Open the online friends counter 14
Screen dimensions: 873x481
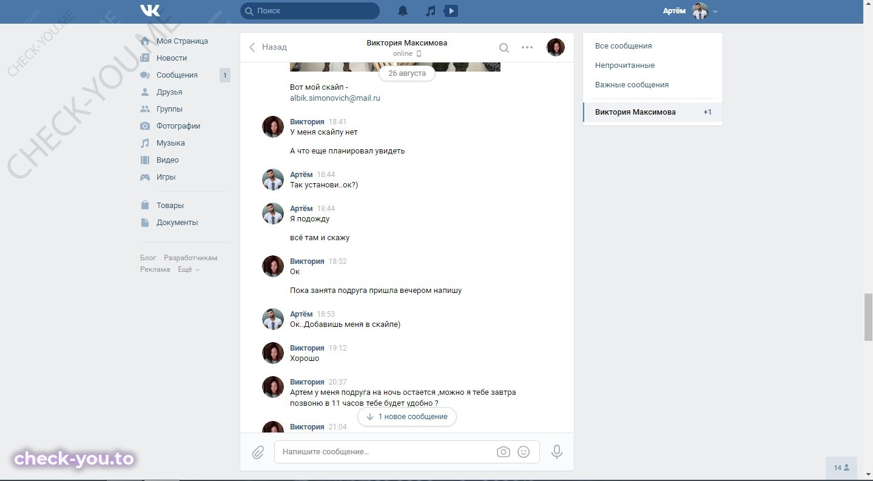click(841, 468)
